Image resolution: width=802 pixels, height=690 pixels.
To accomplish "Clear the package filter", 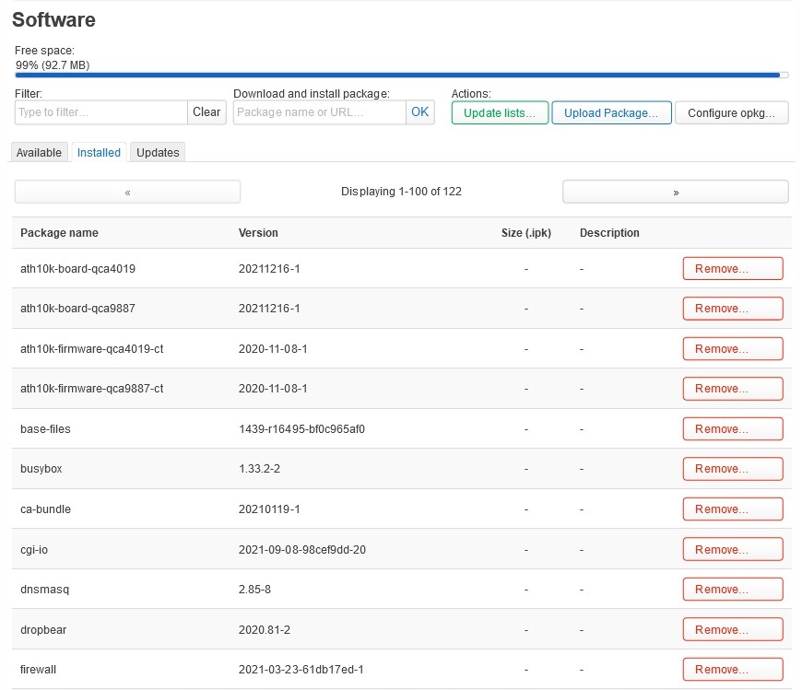I will [x=206, y=112].
